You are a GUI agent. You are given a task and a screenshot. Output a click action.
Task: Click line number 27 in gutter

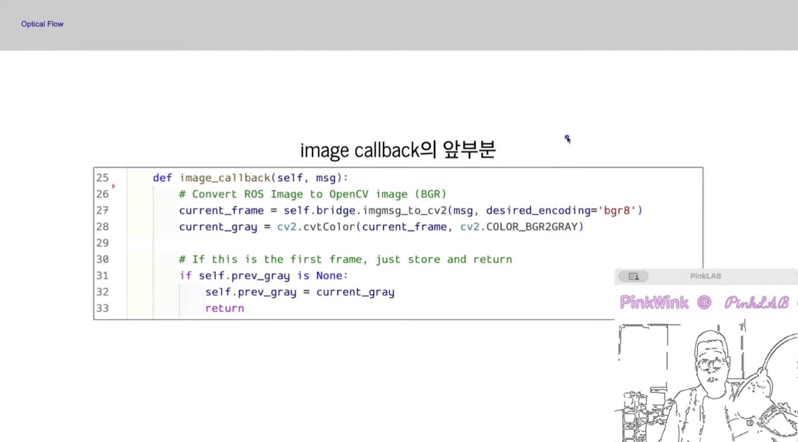pyautogui.click(x=102, y=210)
